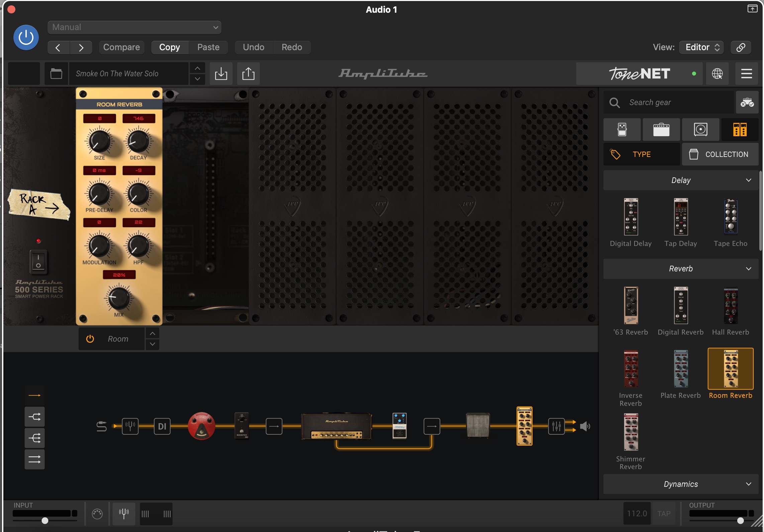Step to the next preset with down chevron
The width and height of the screenshot is (764, 532).
coord(197,79)
